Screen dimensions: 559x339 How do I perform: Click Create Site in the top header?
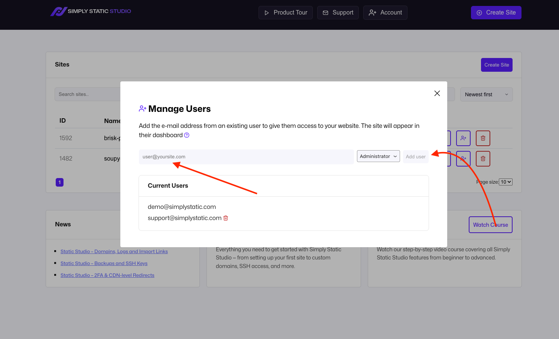point(496,13)
